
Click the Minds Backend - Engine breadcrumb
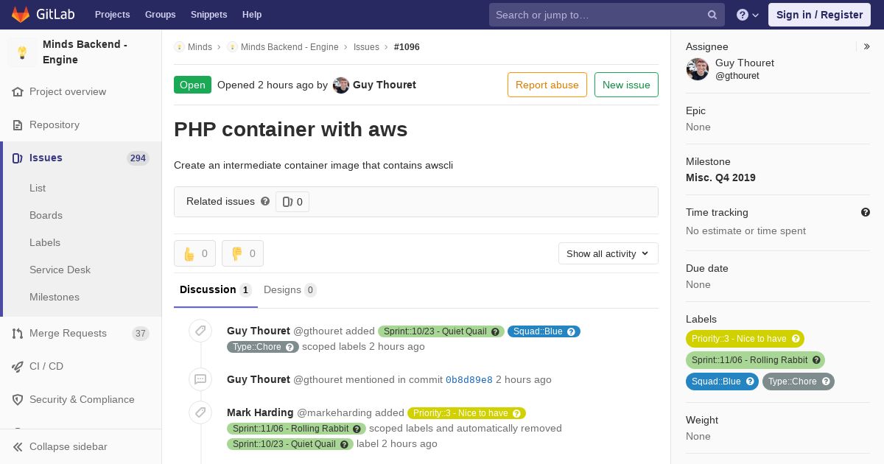290,47
